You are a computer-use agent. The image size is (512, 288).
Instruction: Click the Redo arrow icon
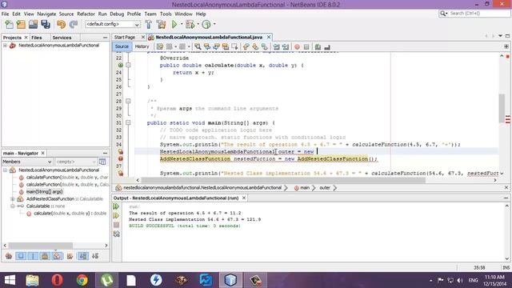coord(73,24)
